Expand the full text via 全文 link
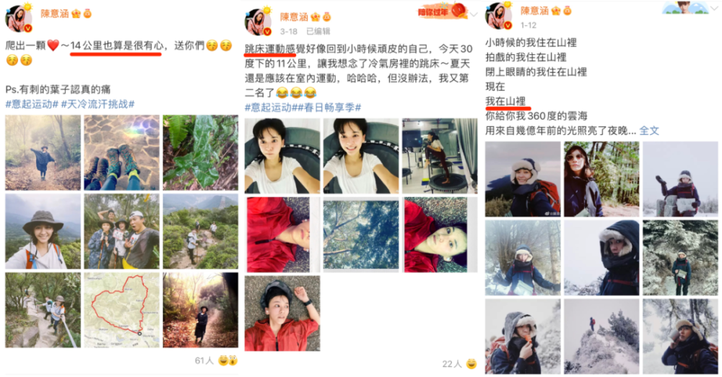This screenshot has width=722, height=377. click(649, 131)
